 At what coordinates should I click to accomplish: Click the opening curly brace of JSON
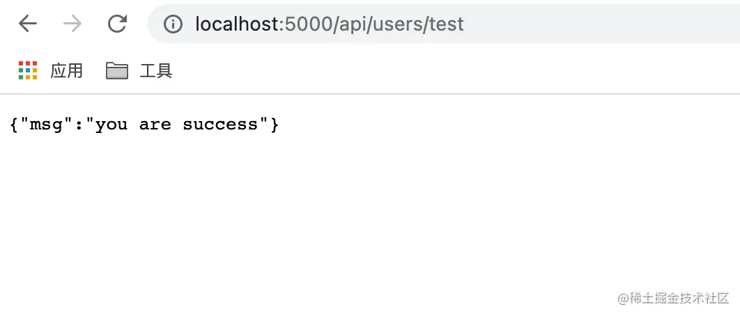click(15, 125)
